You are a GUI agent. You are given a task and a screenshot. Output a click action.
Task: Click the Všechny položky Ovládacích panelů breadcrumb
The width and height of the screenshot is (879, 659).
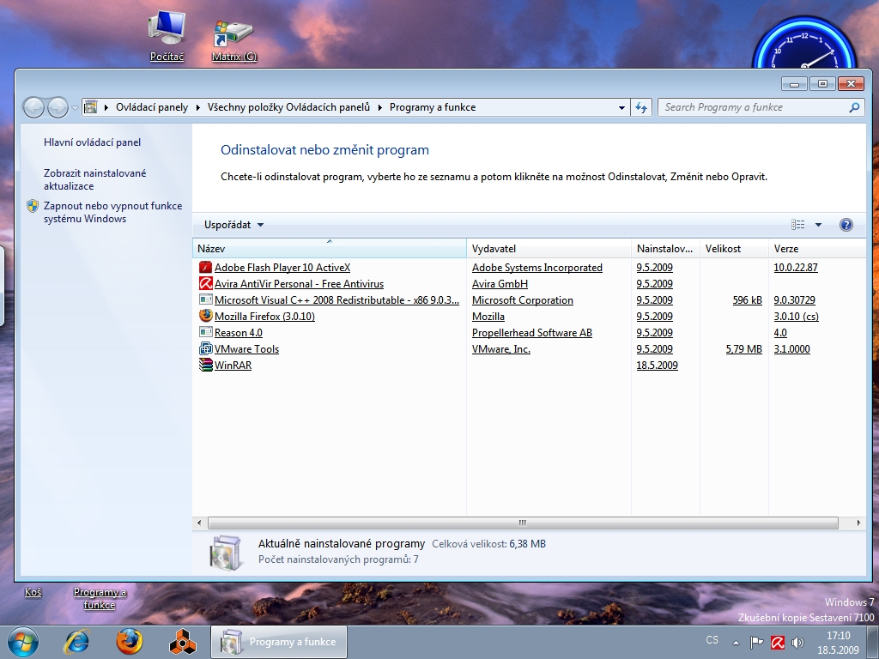pos(288,107)
